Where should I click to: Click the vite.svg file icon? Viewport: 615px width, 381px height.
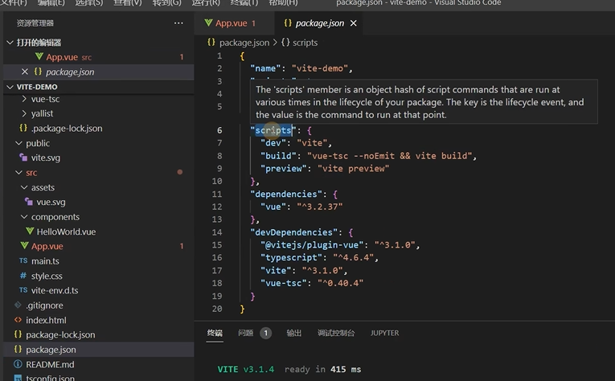point(23,158)
